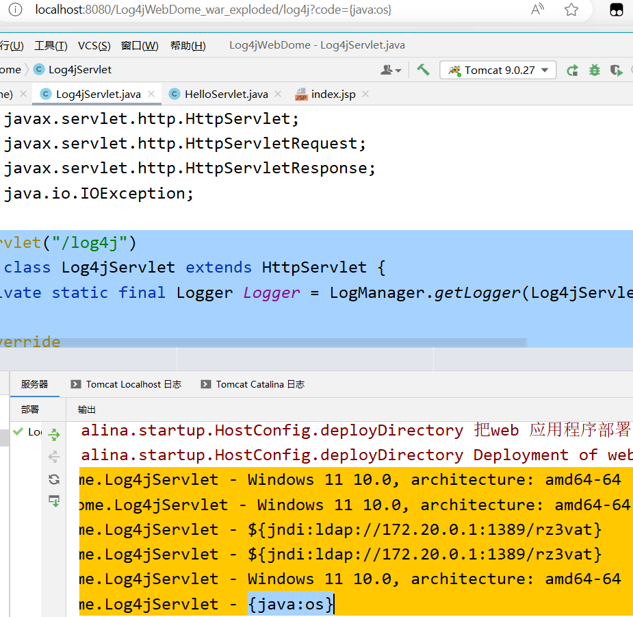
Task: Click the Log4jServlet breadcrumb item
Action: (73, 69)
